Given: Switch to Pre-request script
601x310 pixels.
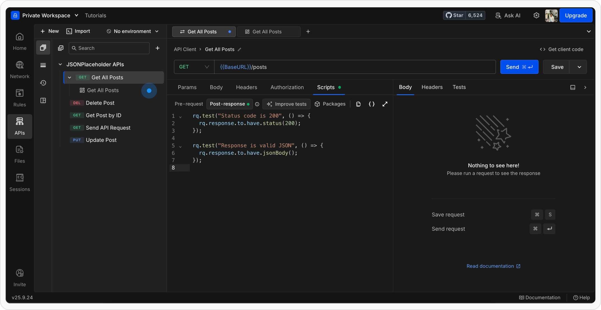Looking at the screenshot, I should click(x=189, y=104).
